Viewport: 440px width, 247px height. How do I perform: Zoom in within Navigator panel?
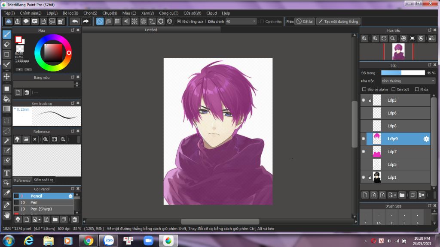pos(375,38)
